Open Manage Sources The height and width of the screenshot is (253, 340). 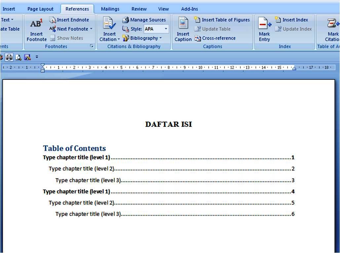(x=144, y=20)
